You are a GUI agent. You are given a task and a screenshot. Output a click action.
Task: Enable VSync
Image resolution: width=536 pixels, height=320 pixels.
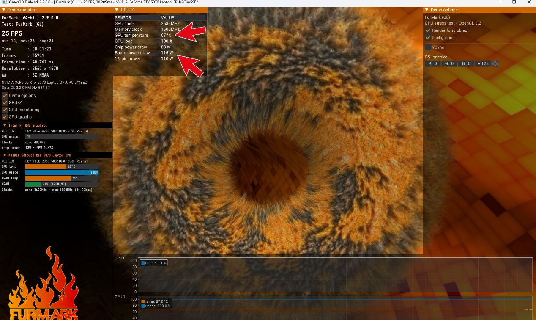click(428, 47)
